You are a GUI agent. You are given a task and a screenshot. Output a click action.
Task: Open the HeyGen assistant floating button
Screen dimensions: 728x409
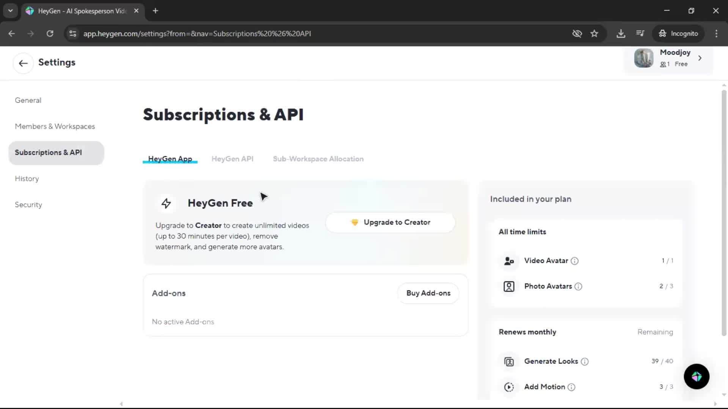coord(696,376)
